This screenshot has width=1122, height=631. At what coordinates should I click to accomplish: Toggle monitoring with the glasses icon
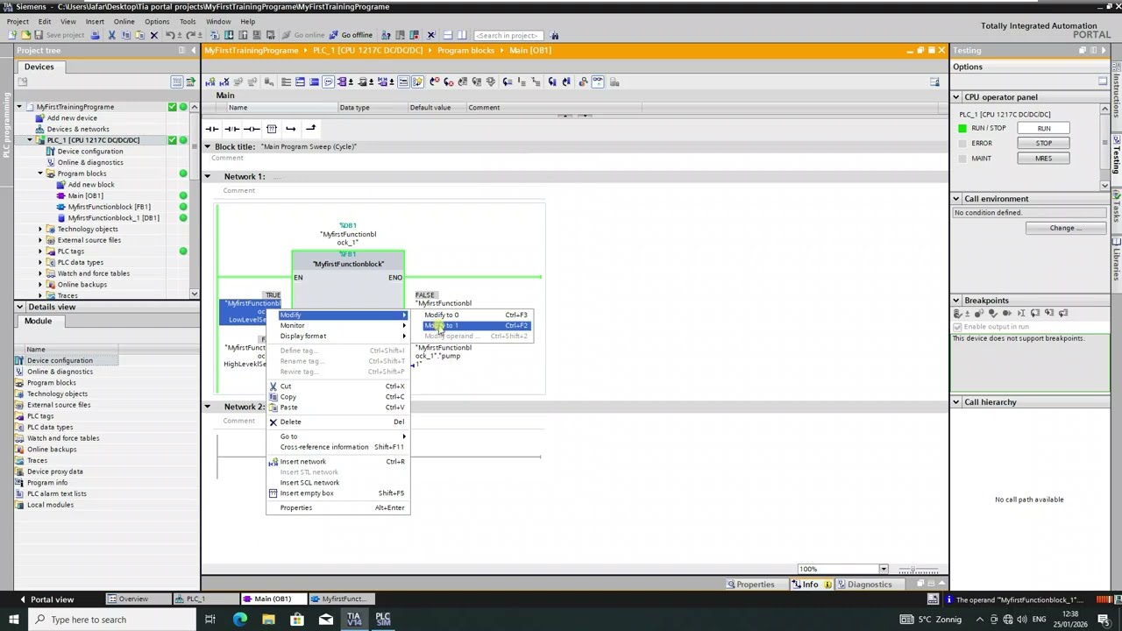pos(597,82)
